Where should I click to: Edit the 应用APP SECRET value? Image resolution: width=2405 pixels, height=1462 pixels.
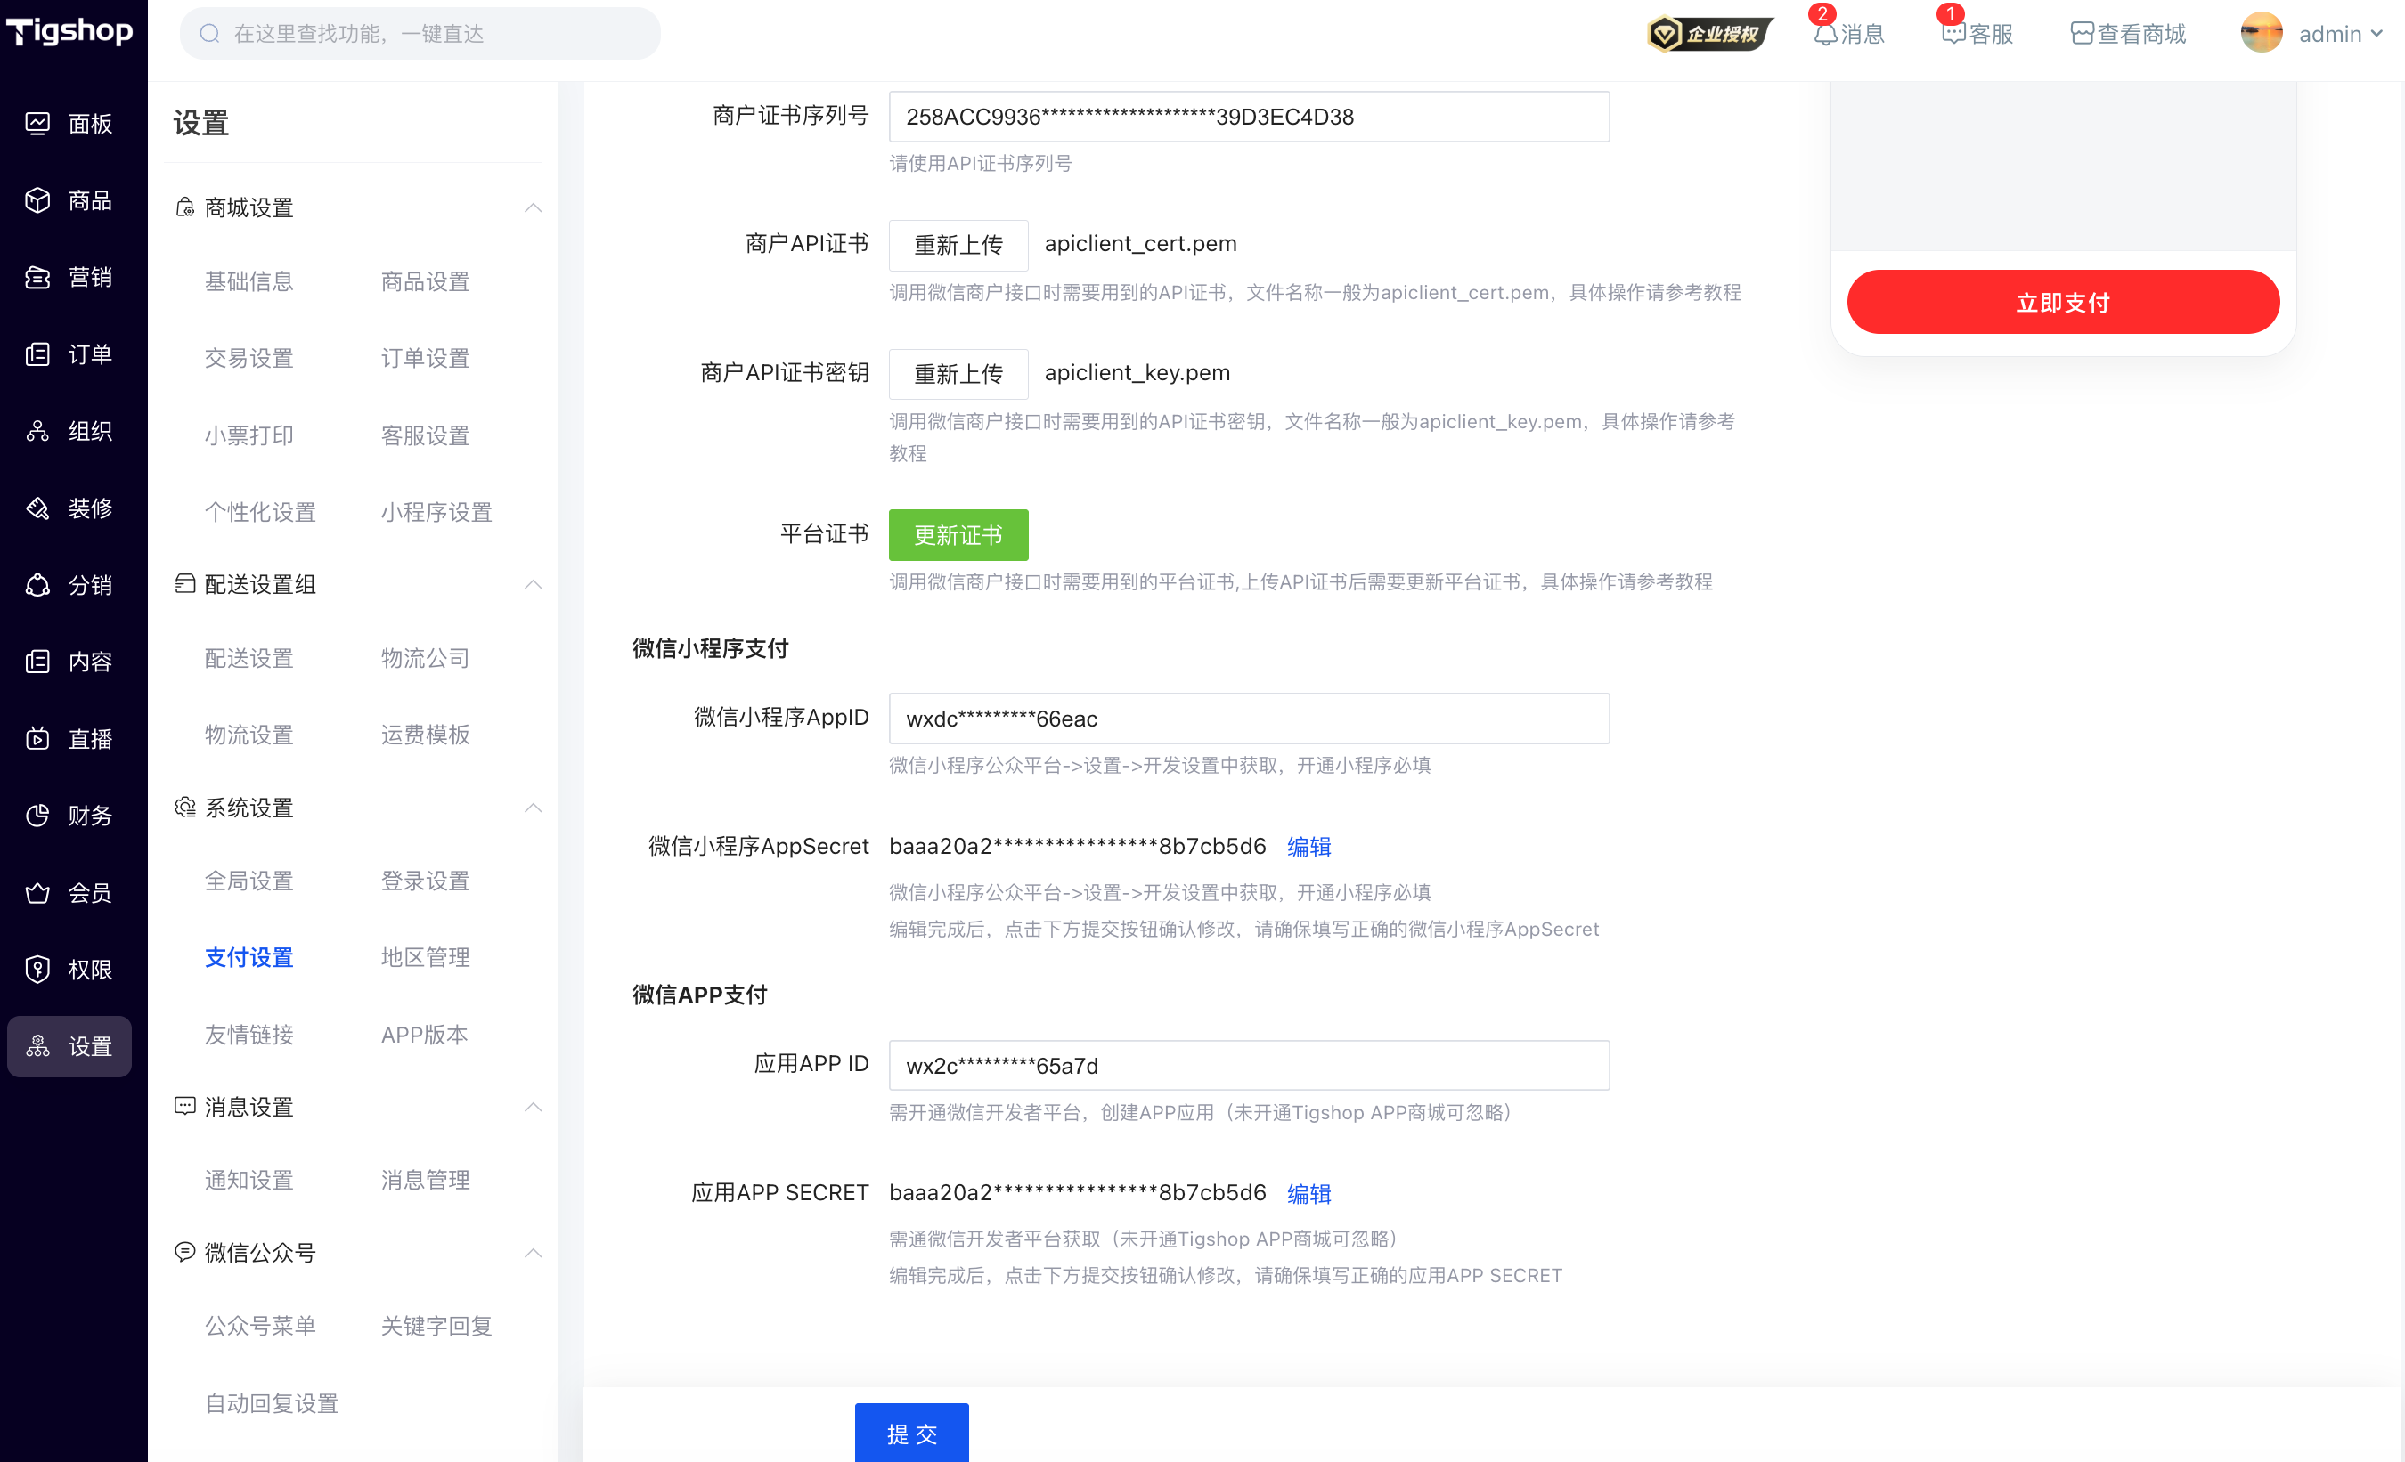(1308, 1192)
